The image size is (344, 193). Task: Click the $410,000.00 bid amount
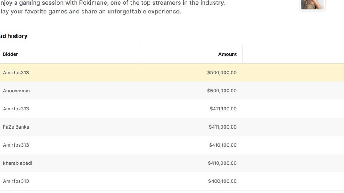222,163
